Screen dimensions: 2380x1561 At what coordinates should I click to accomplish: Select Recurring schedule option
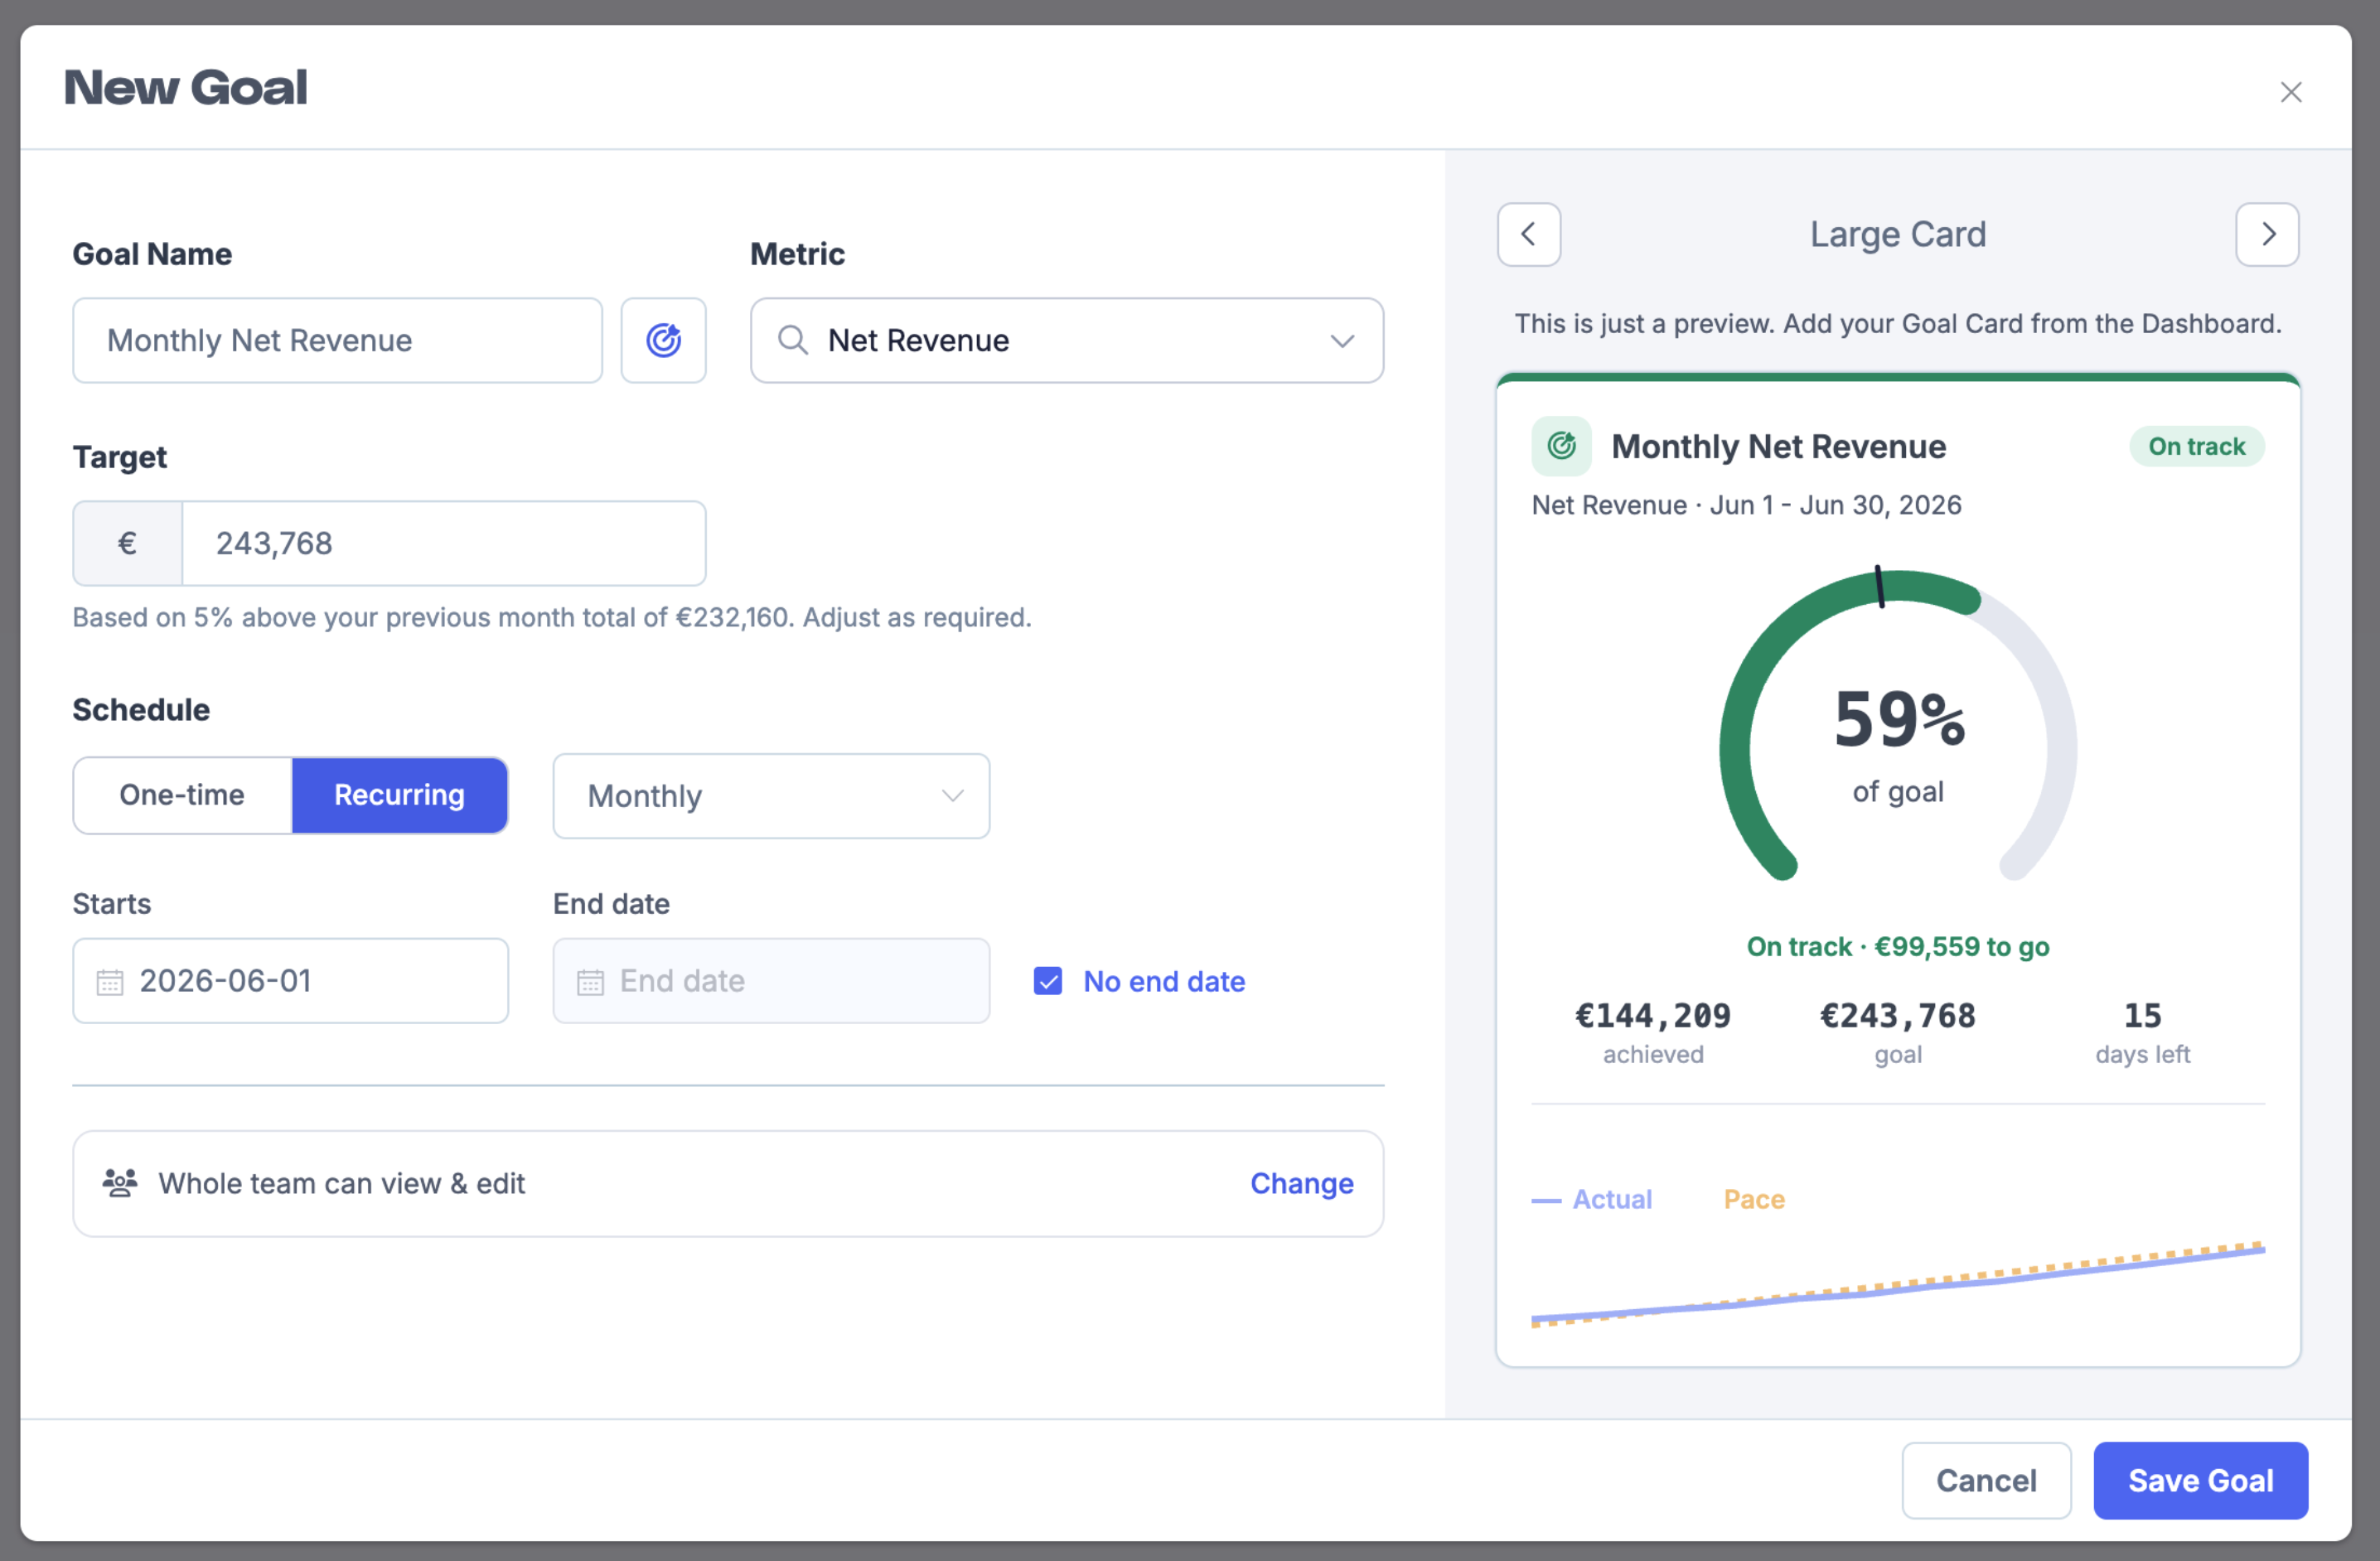coord(399,795)
